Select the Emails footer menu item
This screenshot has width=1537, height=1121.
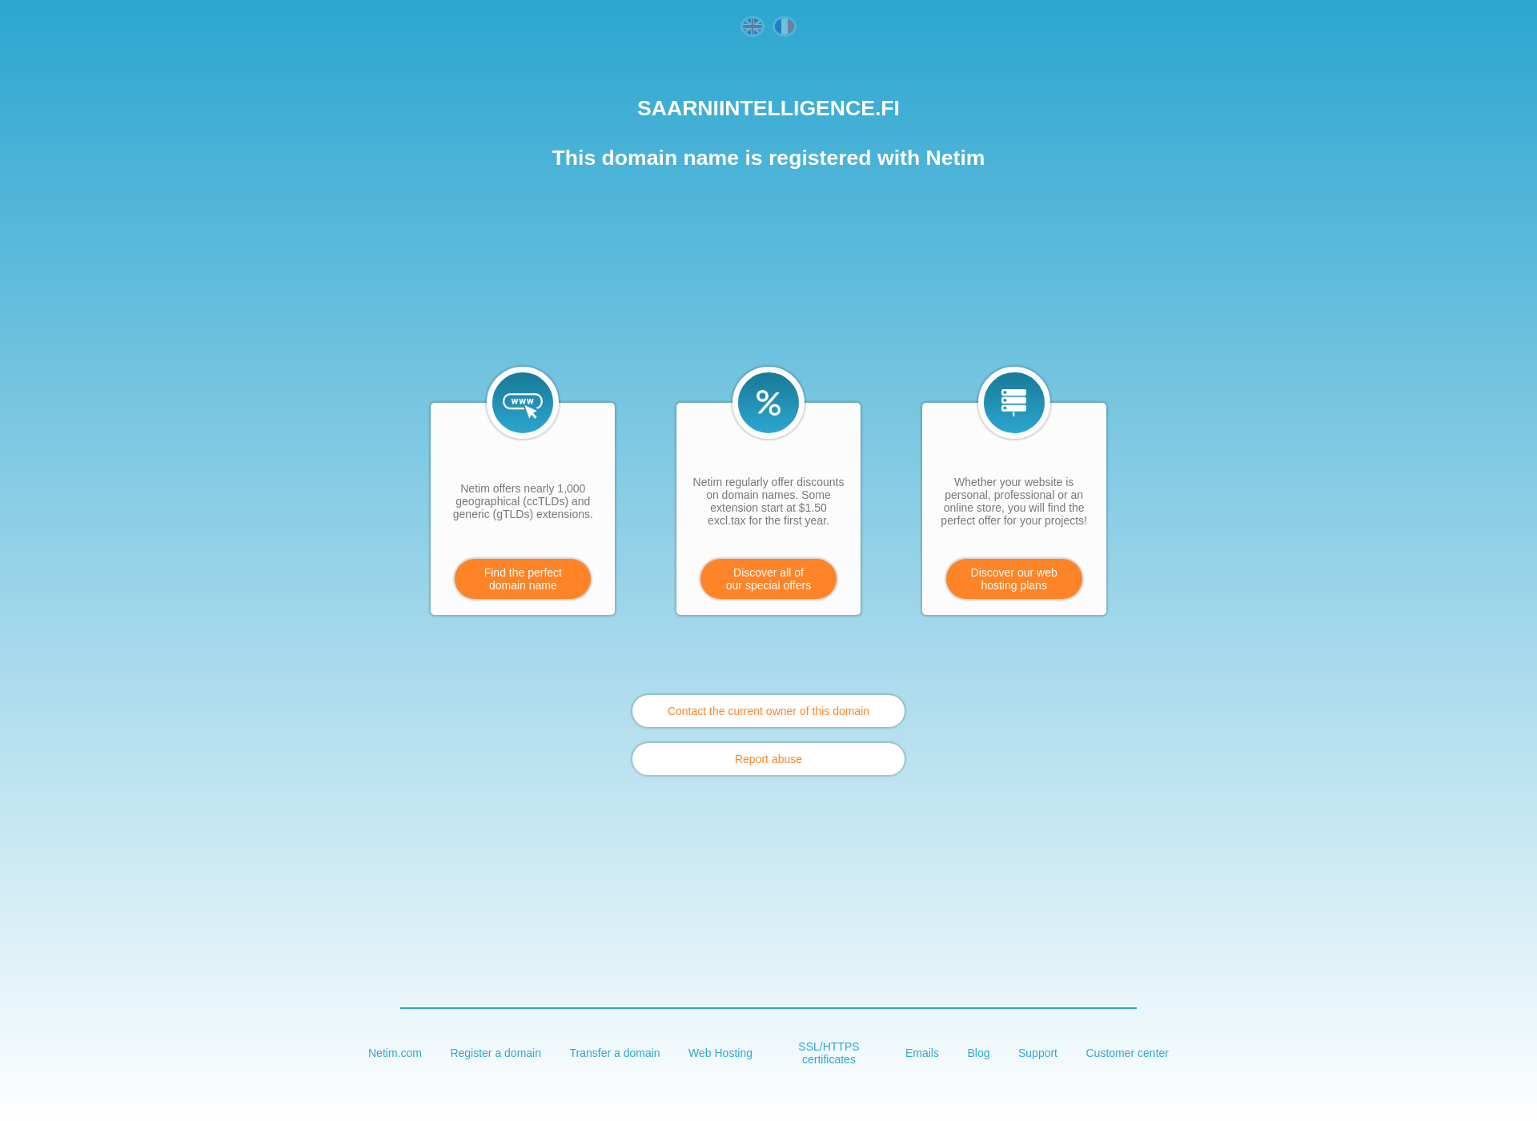(x=921, y=1053)
